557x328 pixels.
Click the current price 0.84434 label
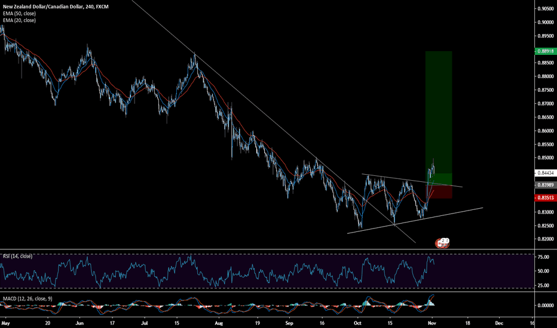point(545,173)
